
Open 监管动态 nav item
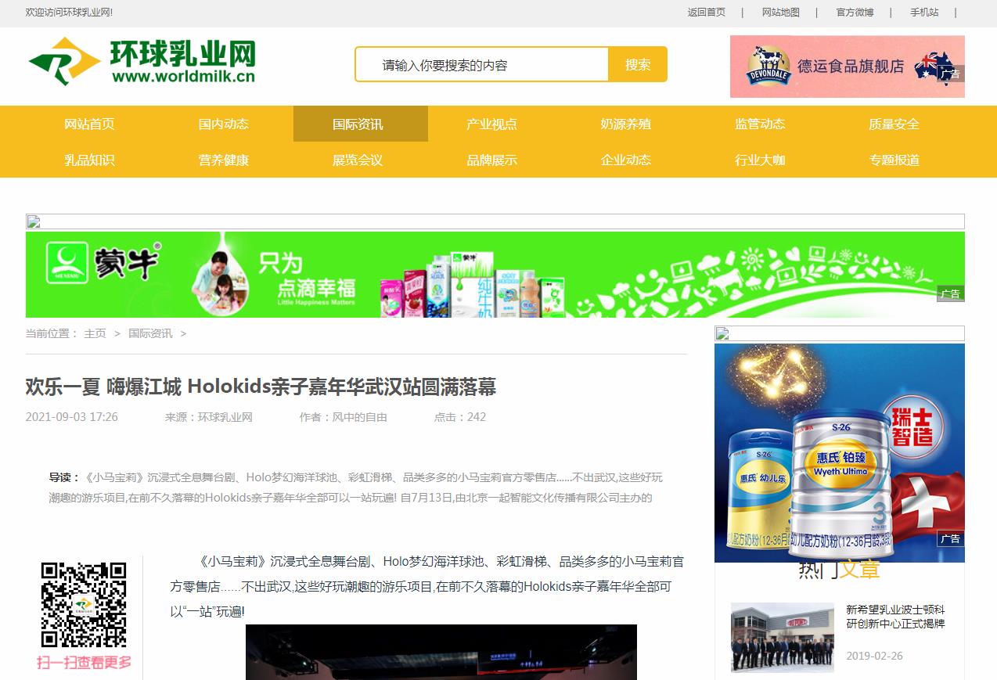coord(760,124)
